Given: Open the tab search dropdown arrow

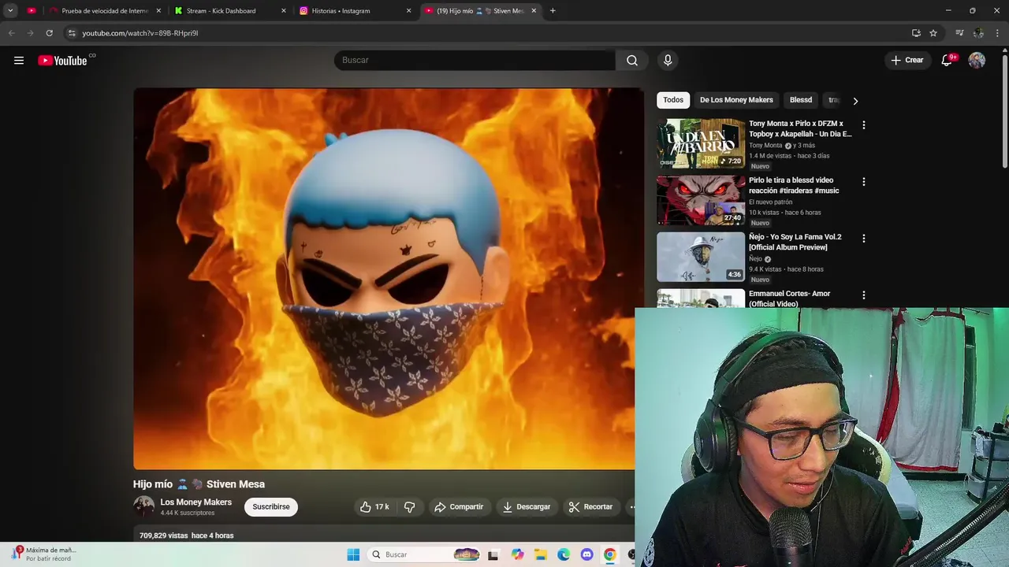Looking at the screenshot, I should (10, 11).
